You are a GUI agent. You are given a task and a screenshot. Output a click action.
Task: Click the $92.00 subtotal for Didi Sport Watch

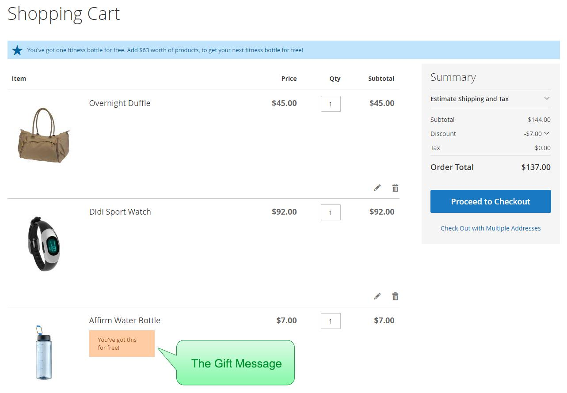coord(382,212)
